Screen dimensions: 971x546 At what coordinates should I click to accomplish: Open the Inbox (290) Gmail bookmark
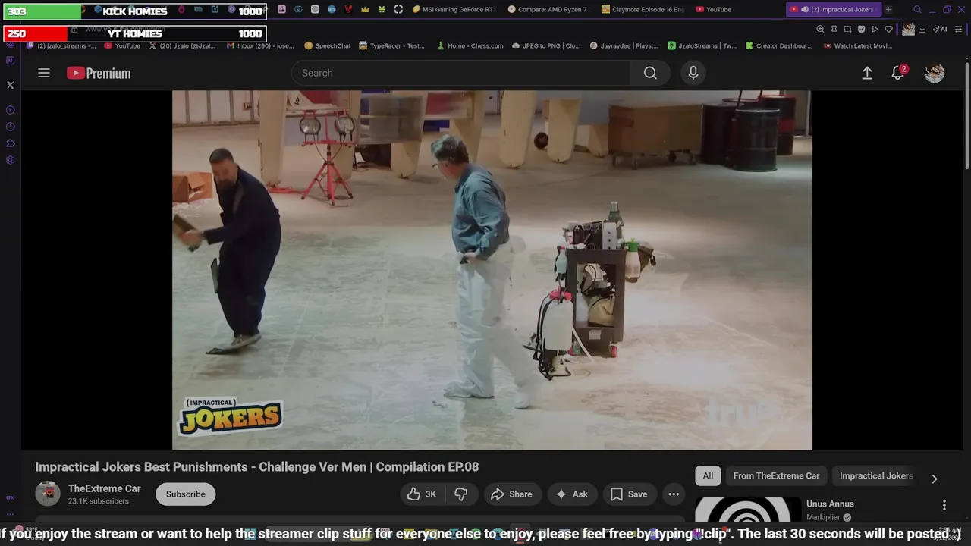click(260, 45)
